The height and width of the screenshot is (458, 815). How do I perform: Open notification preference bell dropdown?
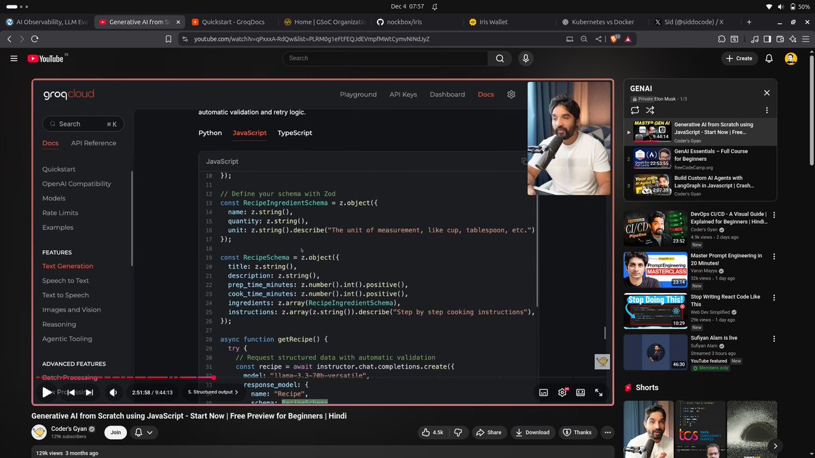(143, 432)
